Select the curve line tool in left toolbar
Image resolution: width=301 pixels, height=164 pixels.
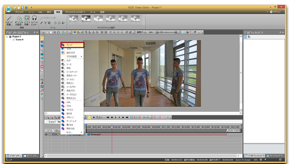42,50
